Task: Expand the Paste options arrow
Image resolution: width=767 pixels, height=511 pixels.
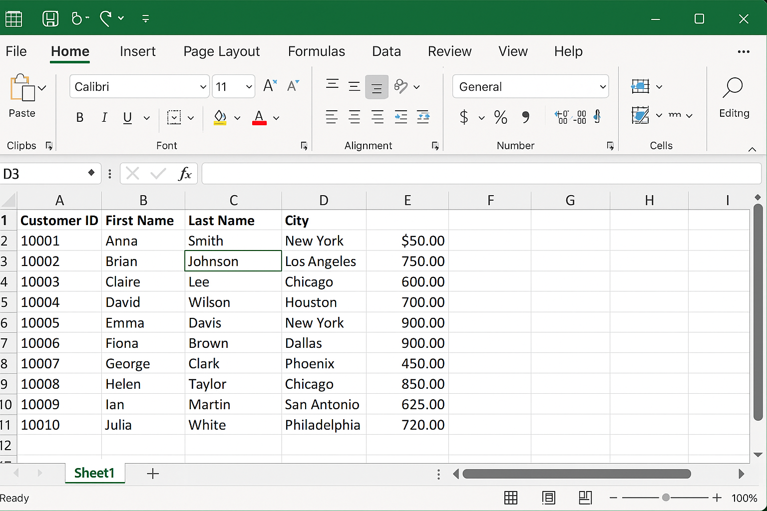Action: click(42, 88)
